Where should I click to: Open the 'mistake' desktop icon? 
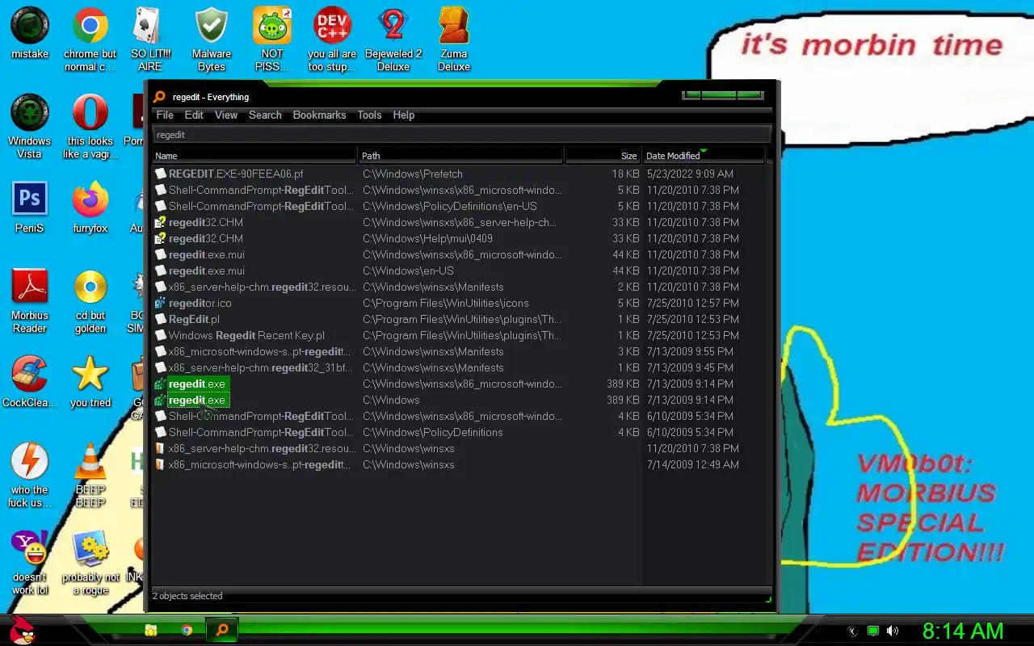(30, 34)
